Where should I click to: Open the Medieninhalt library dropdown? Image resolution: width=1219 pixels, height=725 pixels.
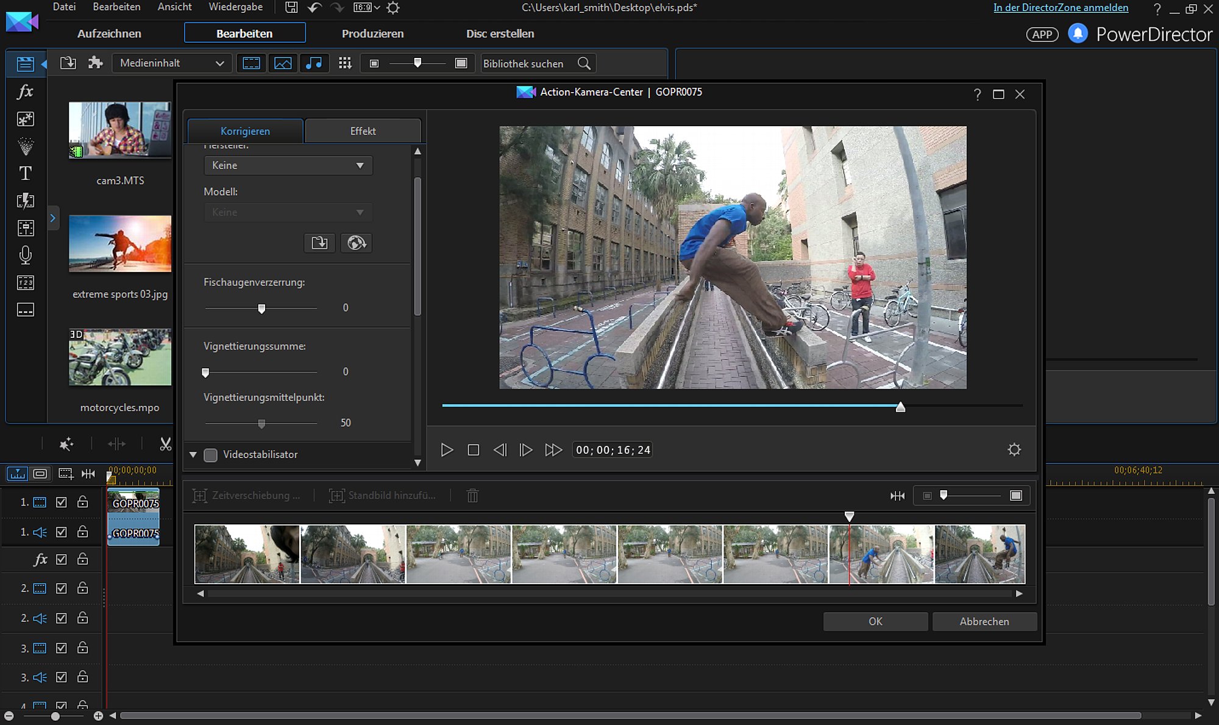[171, 63]
